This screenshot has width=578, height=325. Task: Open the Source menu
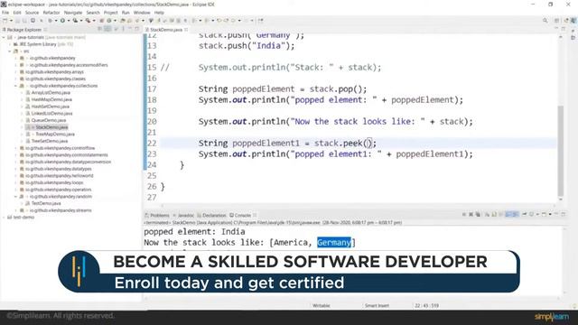32,13
